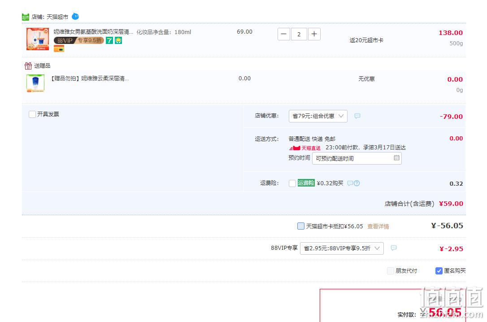
Task: Click the quantity input showing 2
Action: point(299,34)
